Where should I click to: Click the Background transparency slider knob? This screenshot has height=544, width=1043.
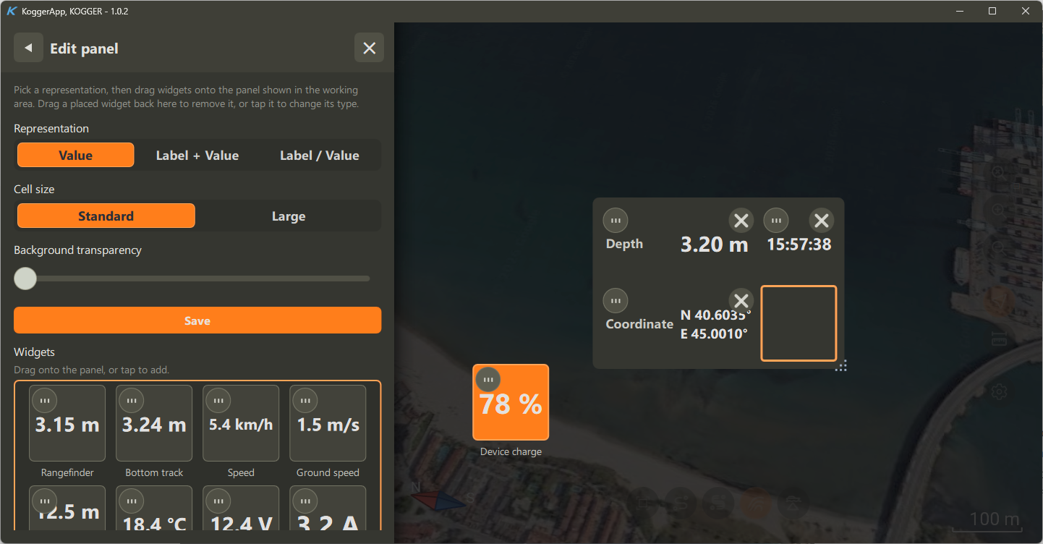coord(25,279)
